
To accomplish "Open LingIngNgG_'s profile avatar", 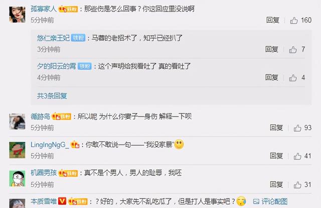I will tap(17, 150).
